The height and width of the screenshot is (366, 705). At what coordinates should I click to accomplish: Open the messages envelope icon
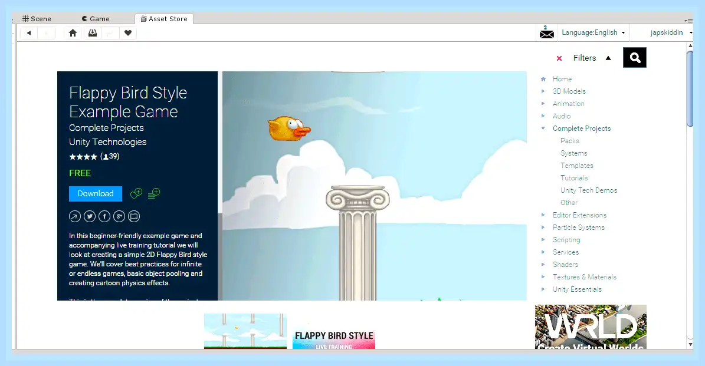546,33
